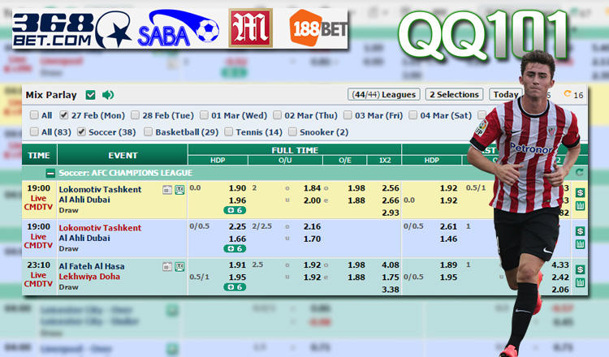This screenshot has width=609, height=357.
Task: Click the statistics chart icon in blue Lokomotiv row
Action: point(580,244)
